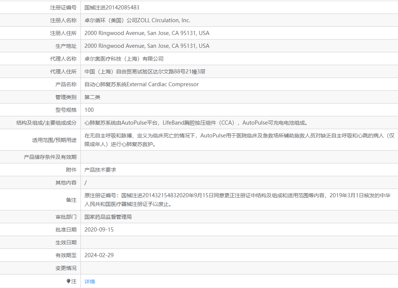Click the 产品名称 label
Screen dimensions: 398x288
66,84
